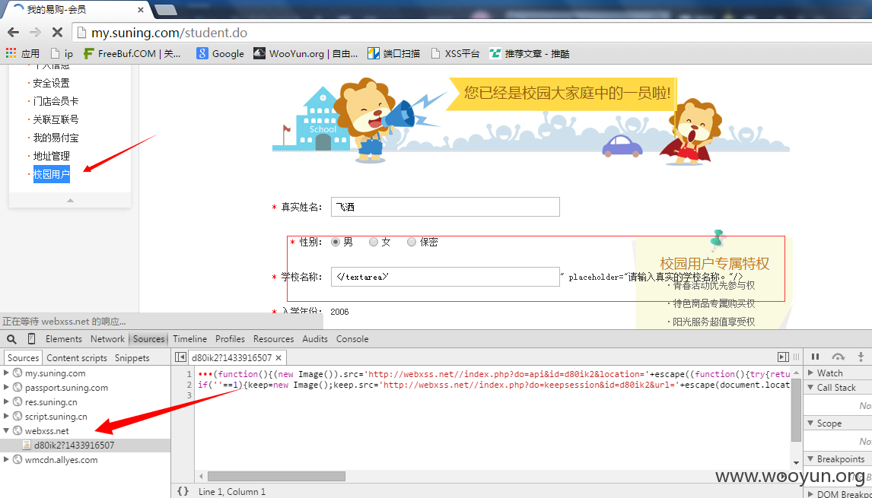Select the 男 gender radio button
The image size is (872, 498).
coord(336,242)
